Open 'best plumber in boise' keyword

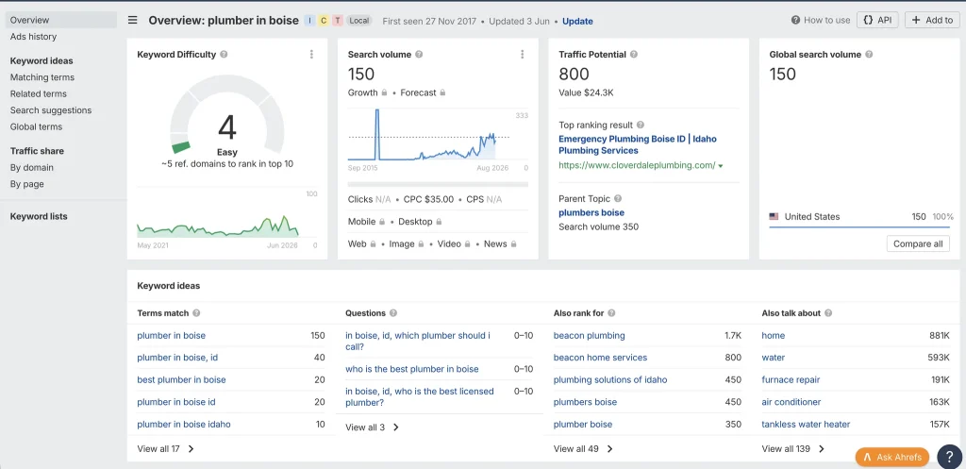coord(181,379)
